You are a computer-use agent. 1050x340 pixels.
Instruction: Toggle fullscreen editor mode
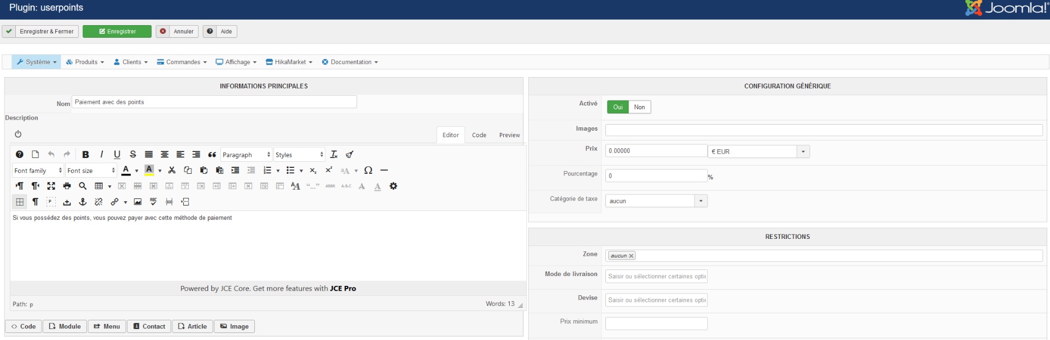51,186
